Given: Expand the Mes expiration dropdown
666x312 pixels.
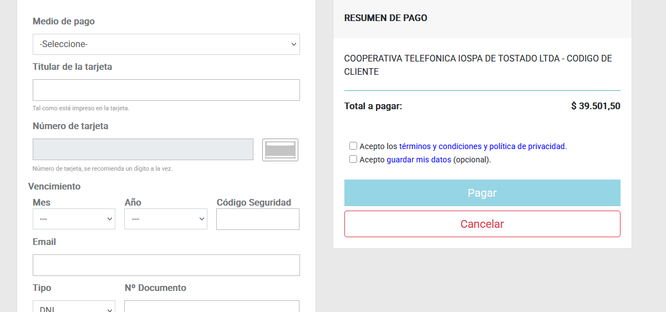Looking at the screenshot, I should click(x=74, y=219).
